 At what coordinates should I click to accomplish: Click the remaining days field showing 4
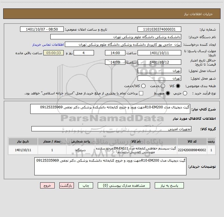pyautogui.click(x=84, y=53)
